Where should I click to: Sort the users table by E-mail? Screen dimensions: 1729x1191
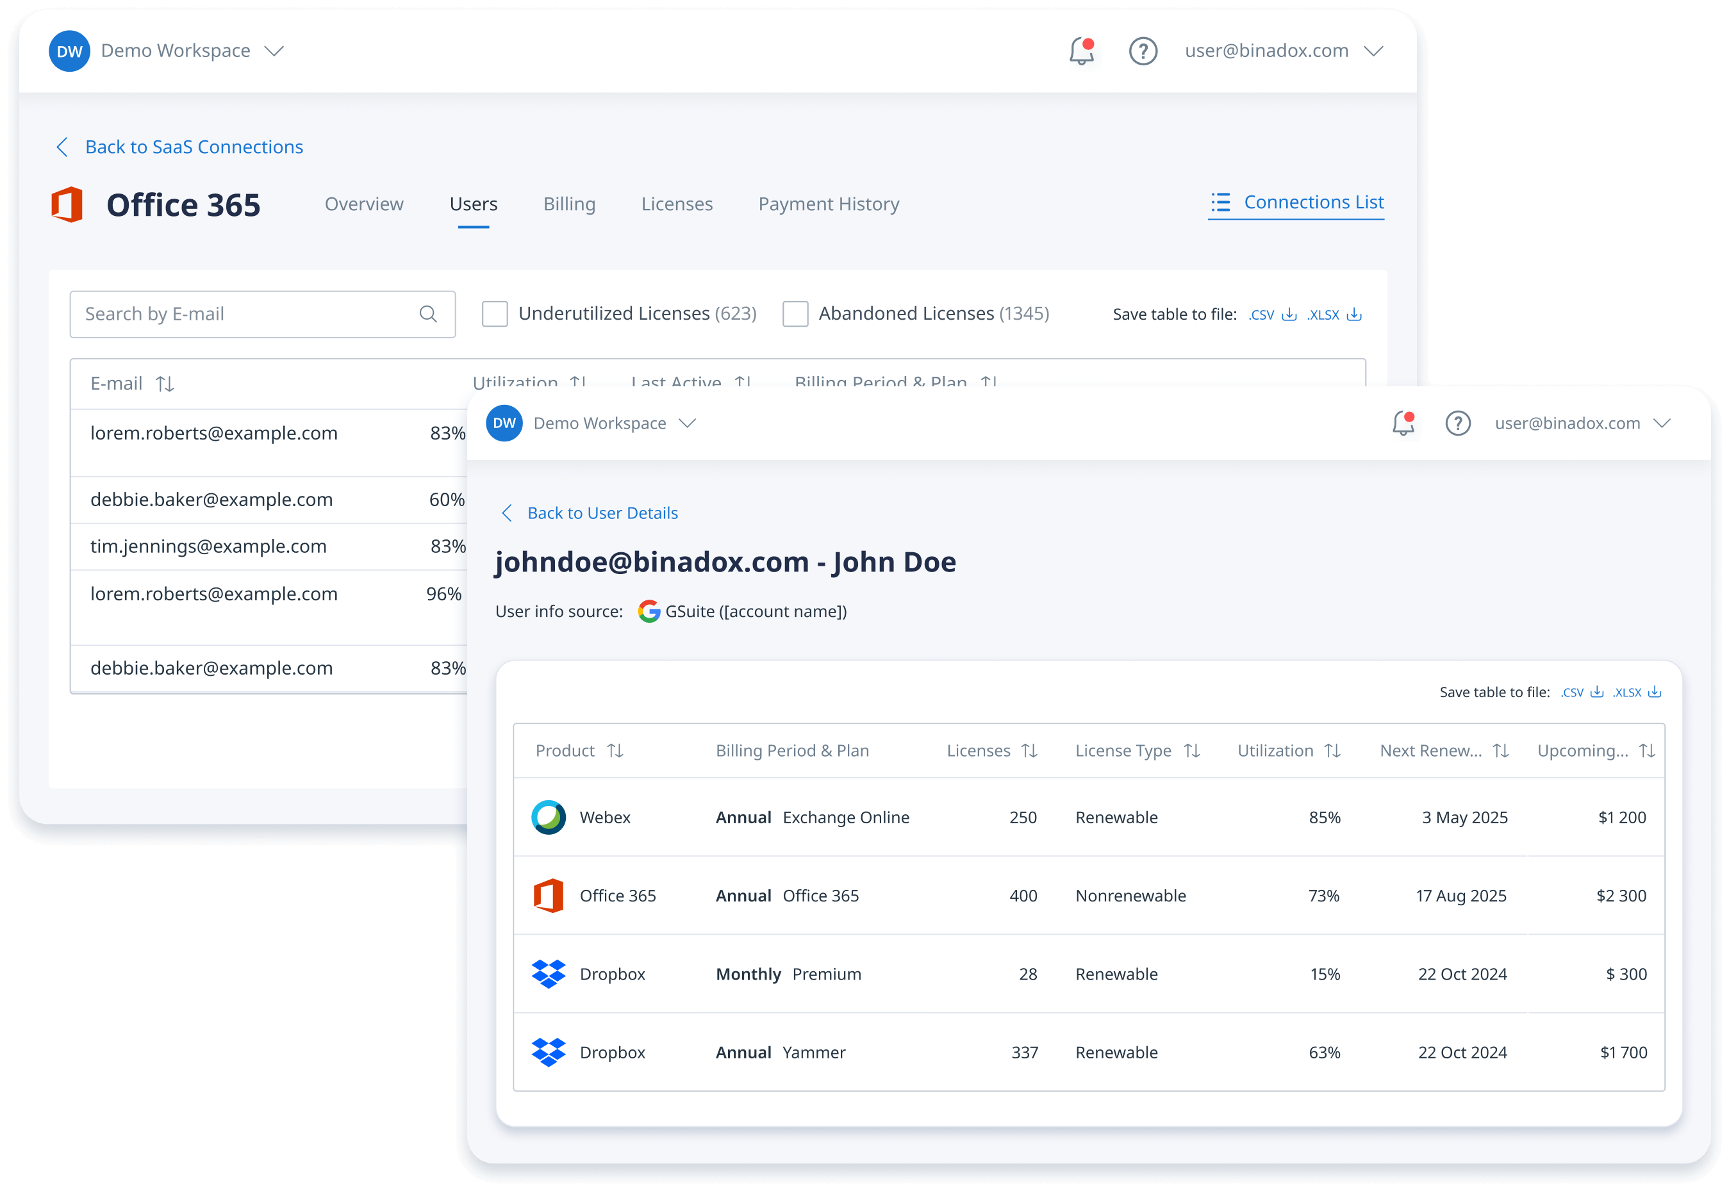click(165, 384)
